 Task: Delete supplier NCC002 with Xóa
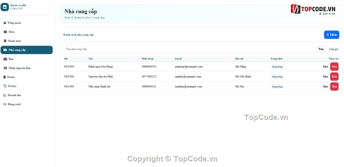tap(334, 76)
